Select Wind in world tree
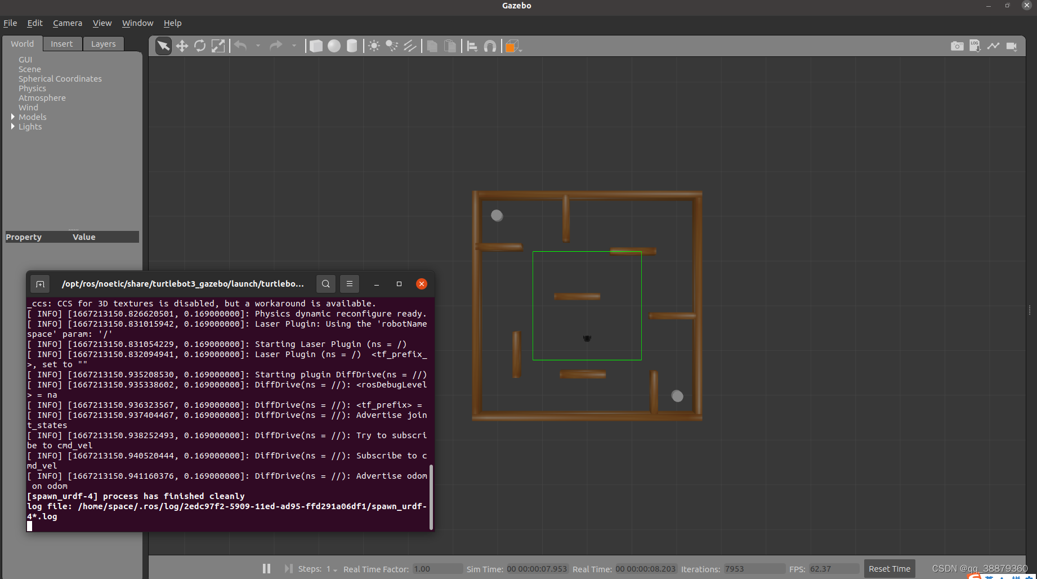The image size is (1037, 579). [28, 108]
